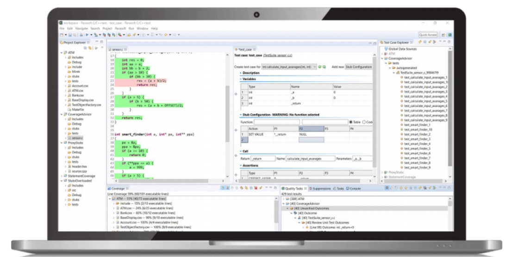The height and width of the screenshot is (257, 512).
Task: Click the Test Case Explorer vertical scrollbar
Action: 450,108
